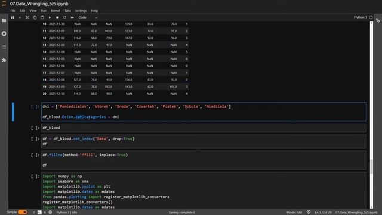The width and height of the screenshot is (382, 215).
Task: Open Running Terminals and Kernels panel
Action: click(4, 33)
